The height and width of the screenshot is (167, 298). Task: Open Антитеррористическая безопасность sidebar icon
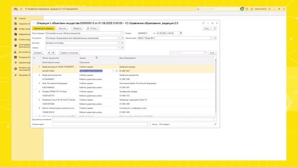click(15, 45)
